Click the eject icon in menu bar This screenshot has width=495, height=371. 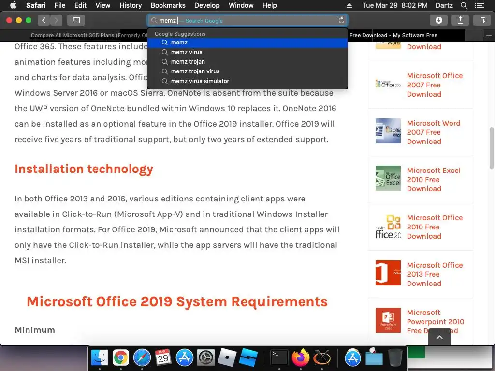tap(349, 5)
